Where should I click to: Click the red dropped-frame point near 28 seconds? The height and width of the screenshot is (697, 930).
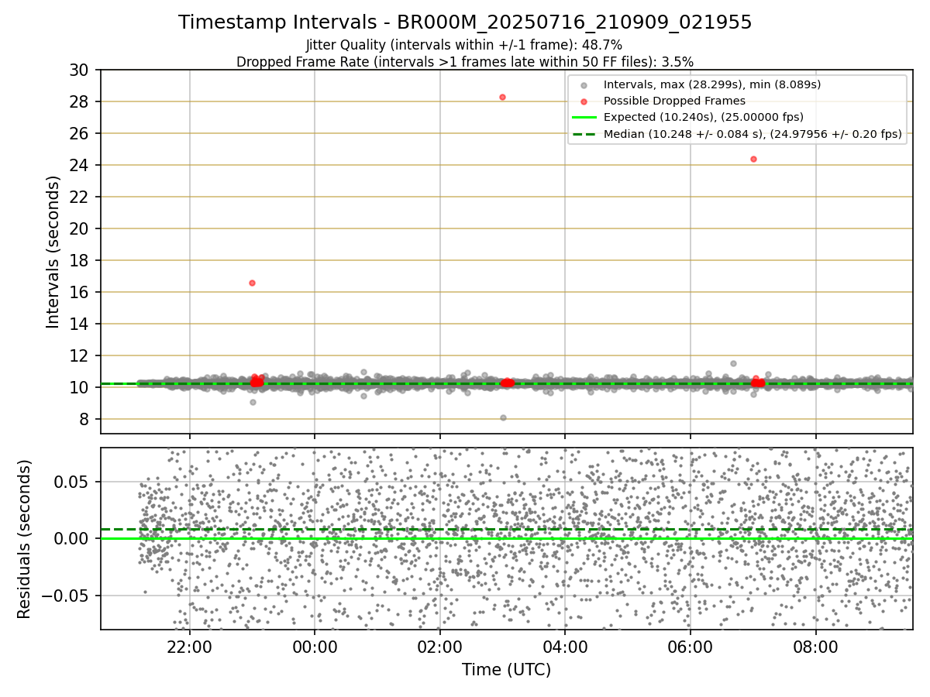click(502, 97)
